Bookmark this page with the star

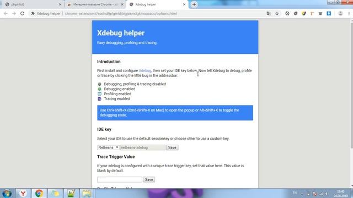pos(277,13)
